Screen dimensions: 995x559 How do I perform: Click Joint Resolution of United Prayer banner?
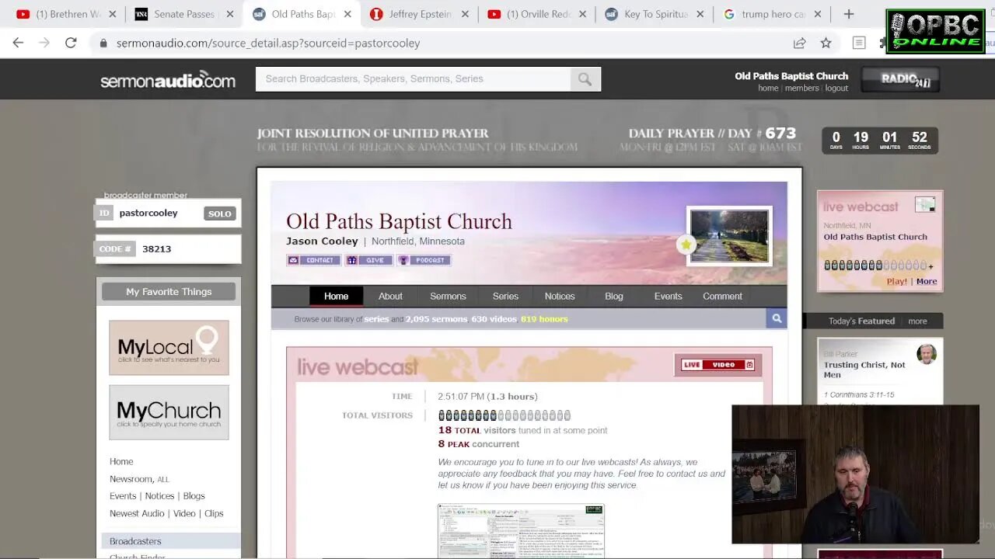pyautogui.click(x=417, y=140)
